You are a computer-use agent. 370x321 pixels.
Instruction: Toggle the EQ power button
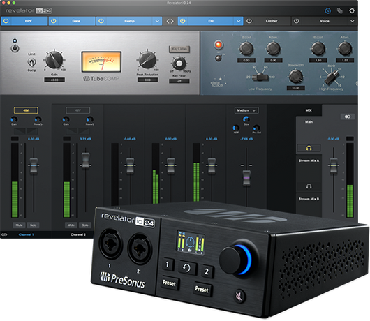click(182, 21)
